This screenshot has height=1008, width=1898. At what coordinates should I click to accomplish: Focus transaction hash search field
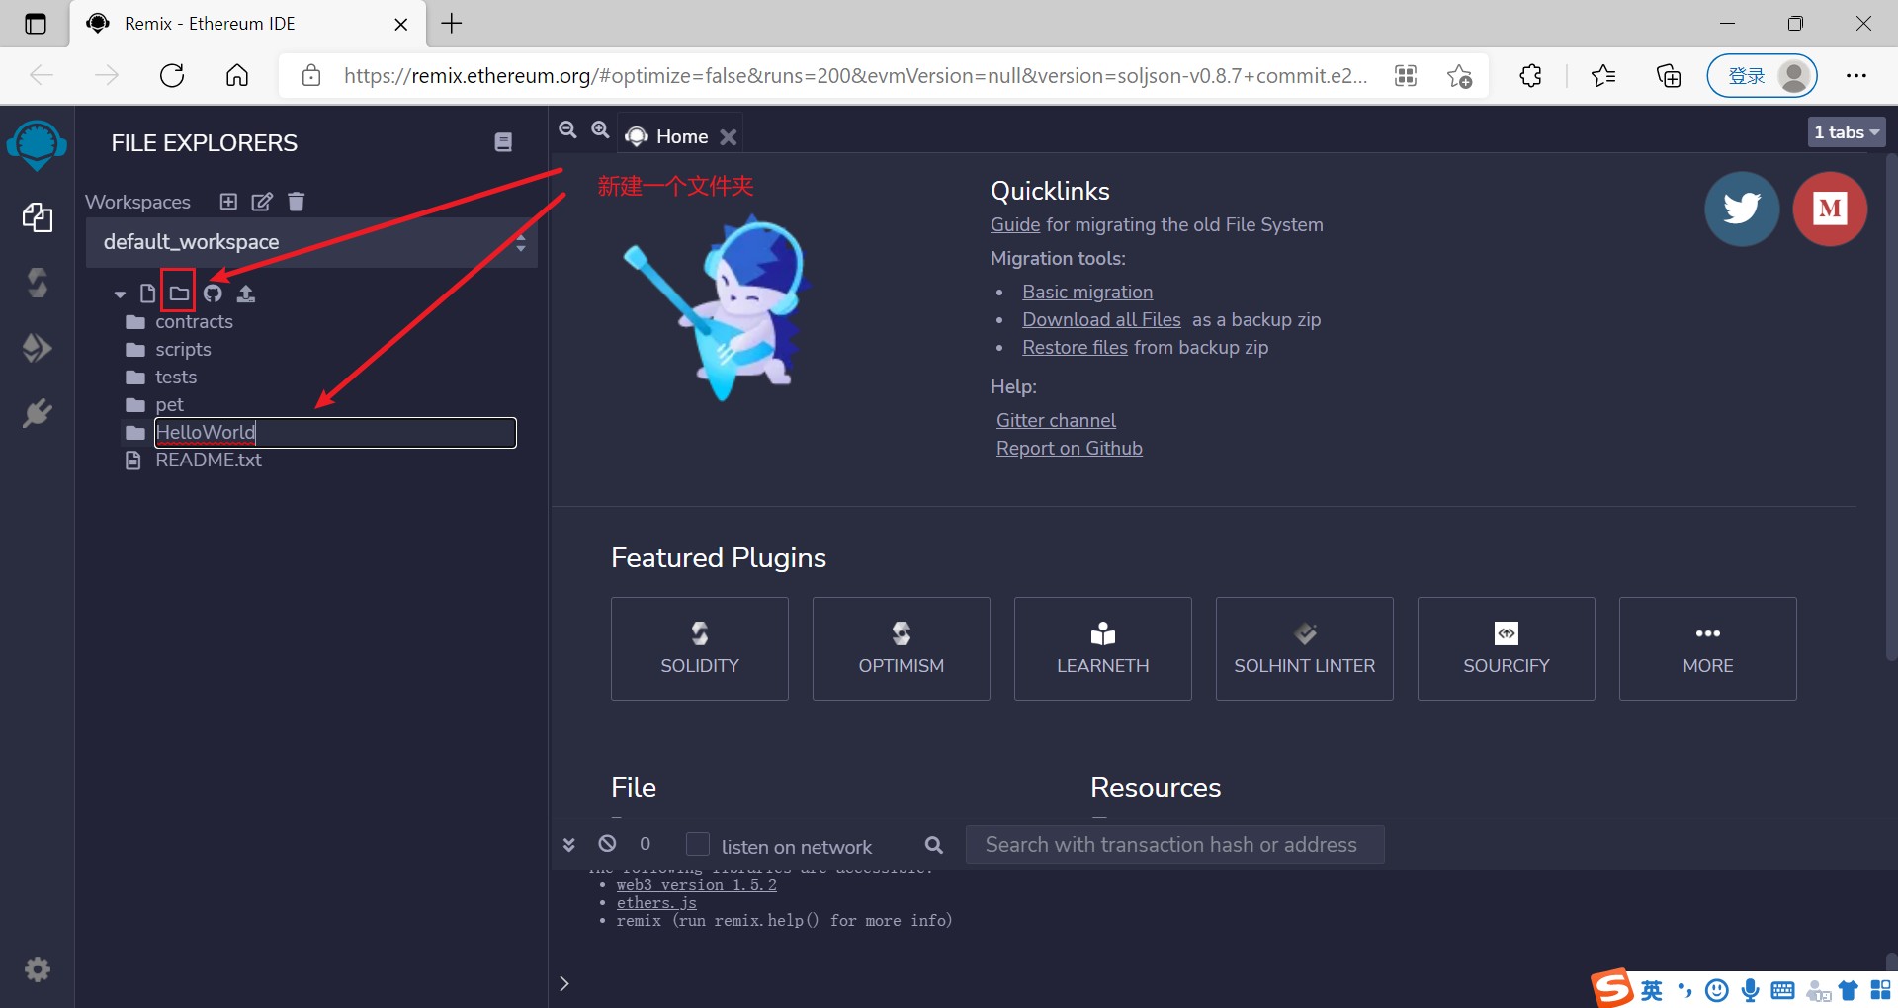1174,845
